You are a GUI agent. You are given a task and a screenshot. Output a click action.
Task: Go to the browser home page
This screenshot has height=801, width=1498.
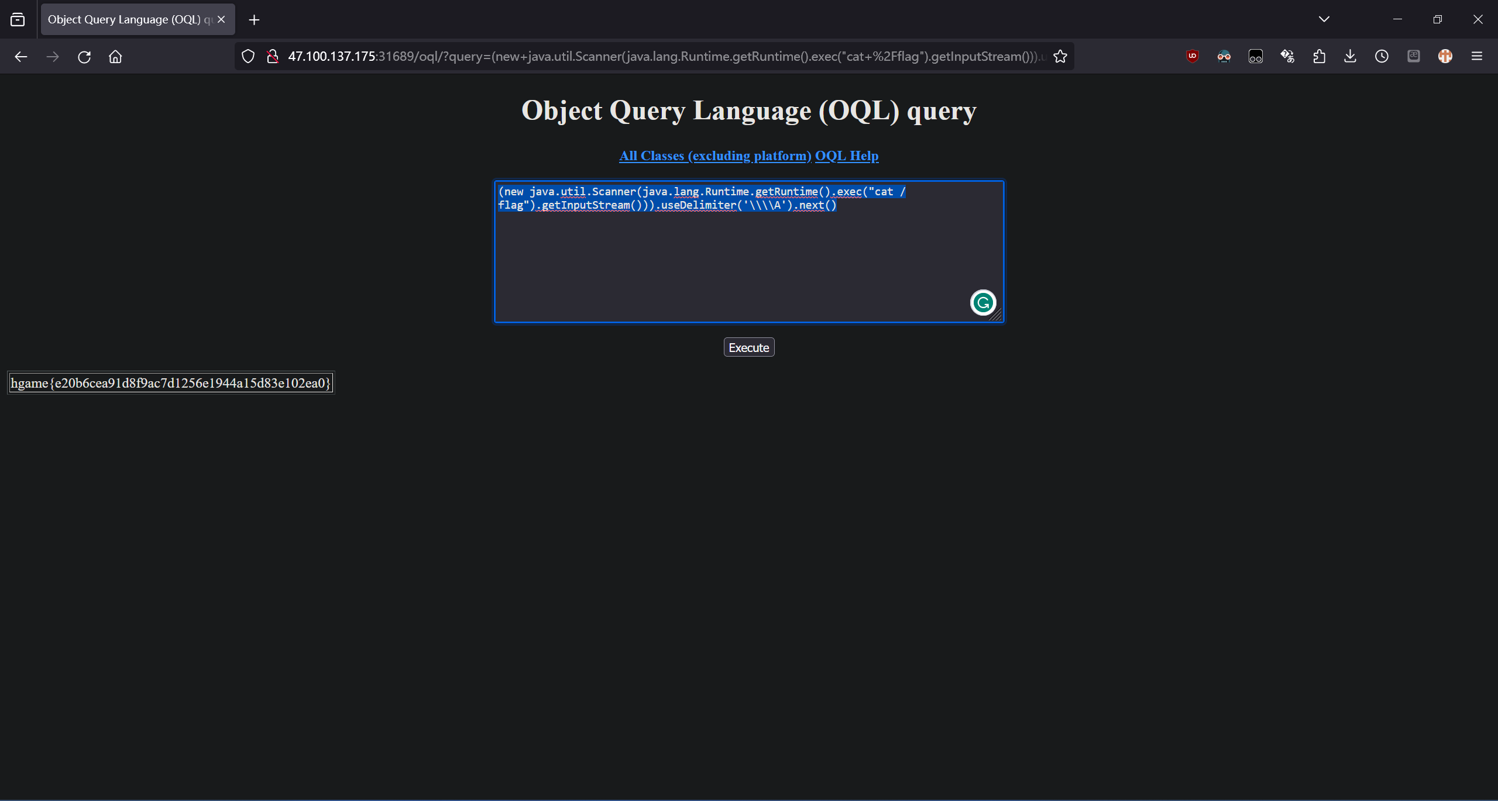115,57
